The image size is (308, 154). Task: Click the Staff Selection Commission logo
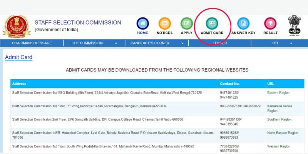(x=17, y=27)
